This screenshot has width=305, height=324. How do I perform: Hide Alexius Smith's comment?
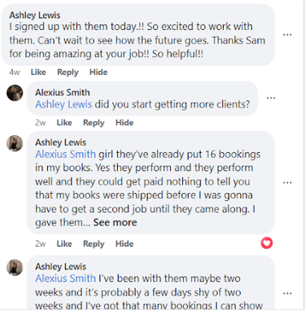(x=124, y=123)
